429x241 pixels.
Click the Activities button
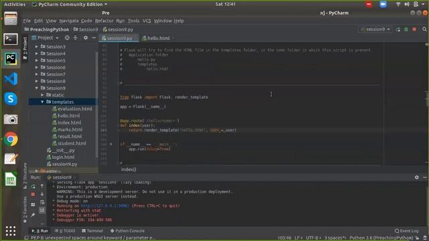pyautogui.click(x=15, y=5)
